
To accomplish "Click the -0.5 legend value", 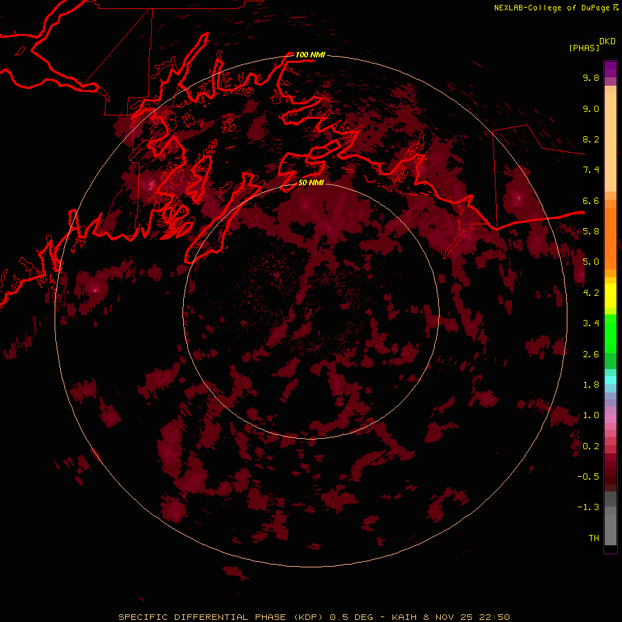I will click(x=588, y=477).
